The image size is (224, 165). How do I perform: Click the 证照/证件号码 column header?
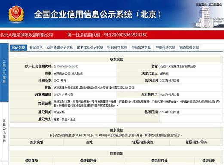click(196, 142)
